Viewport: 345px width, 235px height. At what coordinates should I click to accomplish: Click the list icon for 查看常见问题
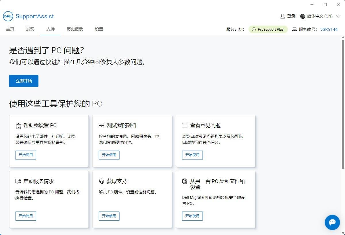tap(185, 125)
